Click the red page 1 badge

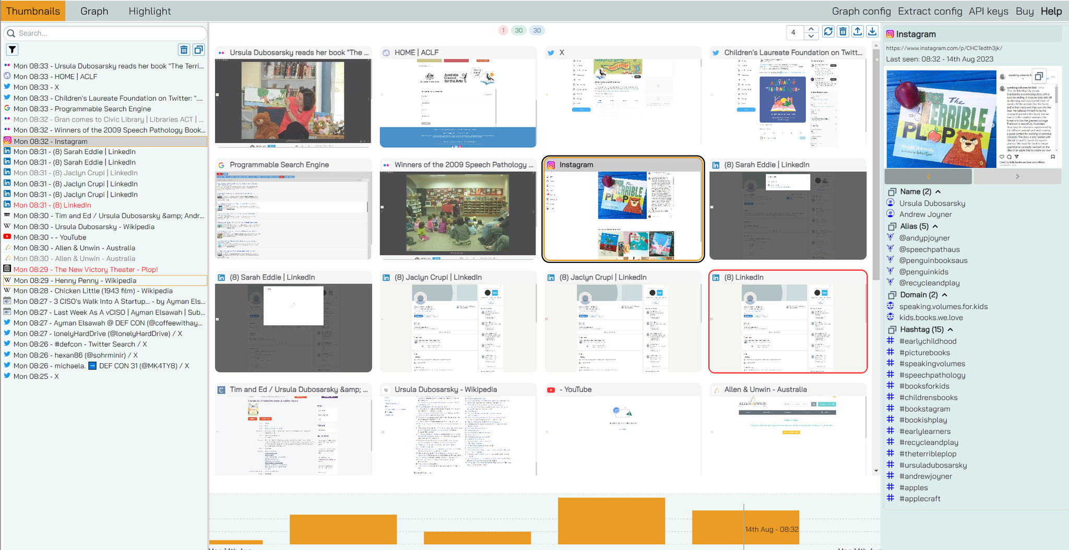pos(503,30)
